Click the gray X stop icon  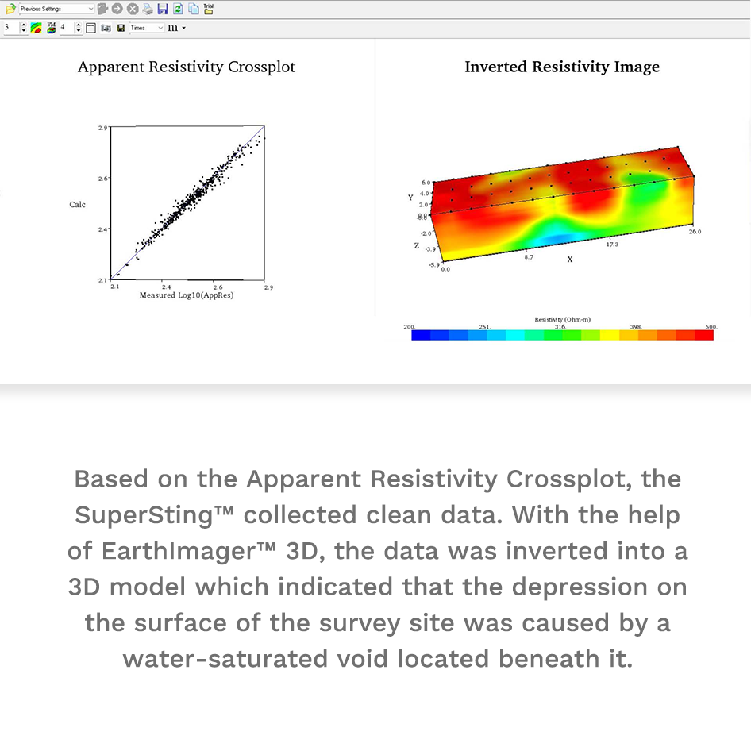point(133,9)
